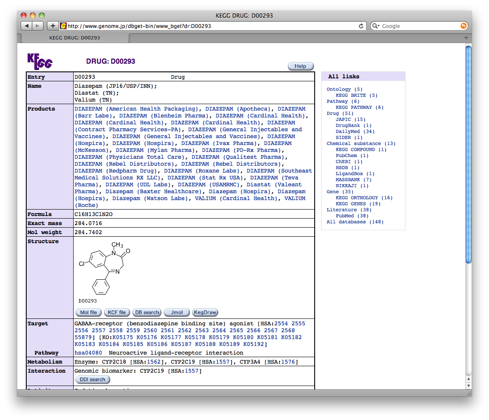
Task: Click the reload page icon in address bar
Action: pyautogui.click(x=361, y=26)
